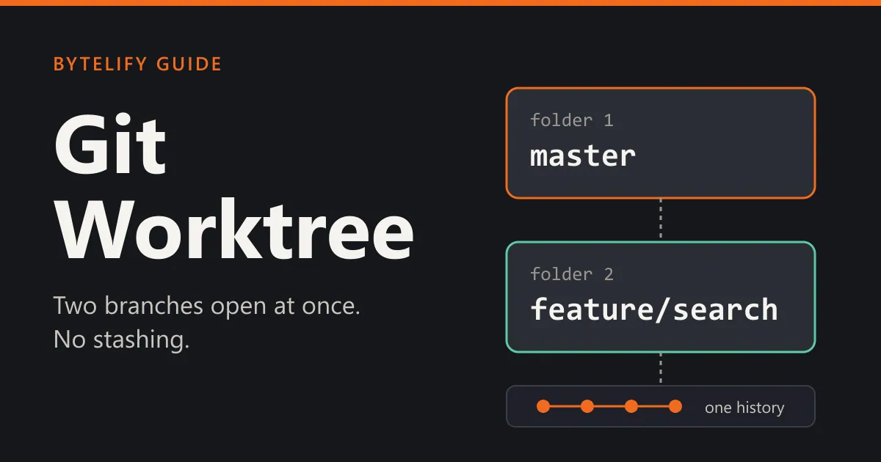881x462 pixels.
Task: Select the 'master' branch name
Action: (583, 156)
